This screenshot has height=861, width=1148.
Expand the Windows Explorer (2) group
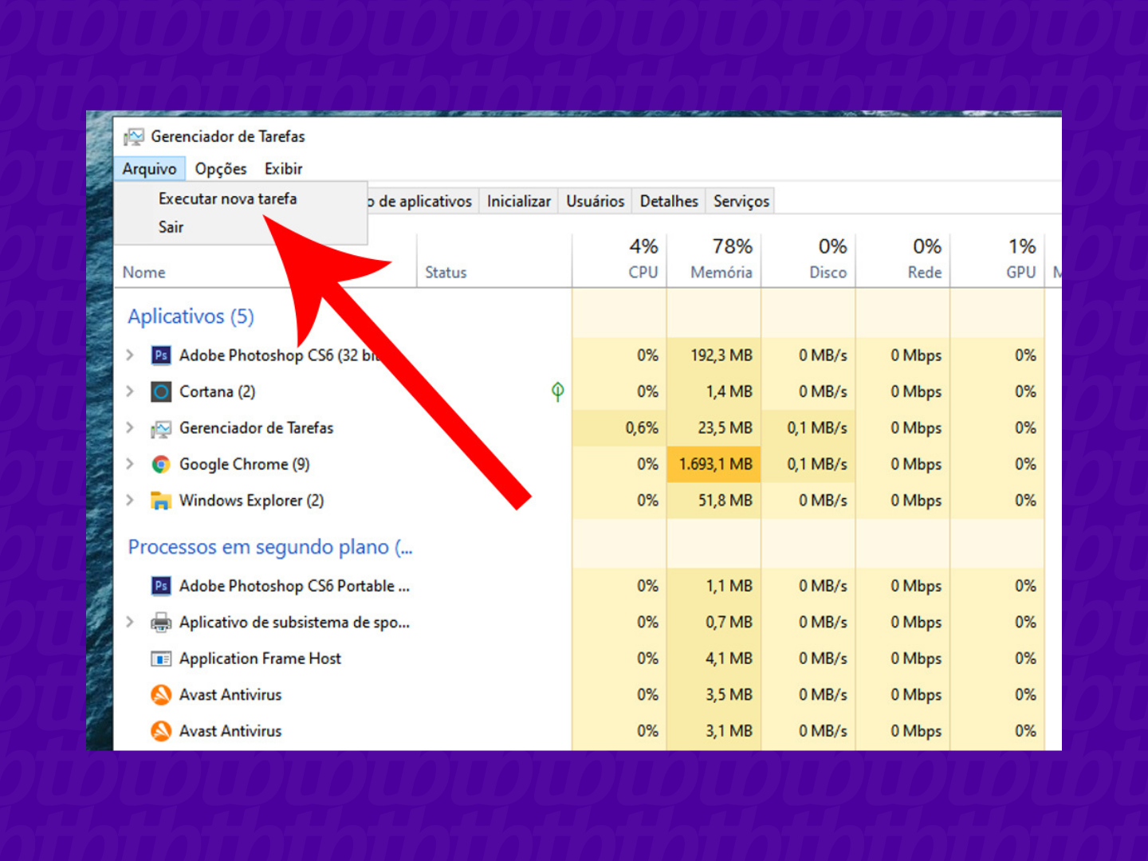[130, 500]
